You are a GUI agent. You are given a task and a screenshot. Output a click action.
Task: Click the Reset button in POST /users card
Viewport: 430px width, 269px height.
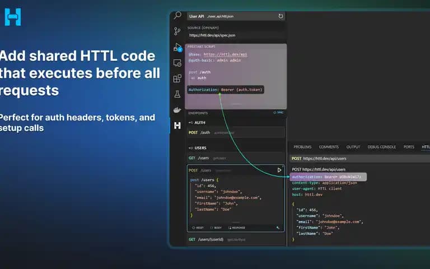(198, 228)
